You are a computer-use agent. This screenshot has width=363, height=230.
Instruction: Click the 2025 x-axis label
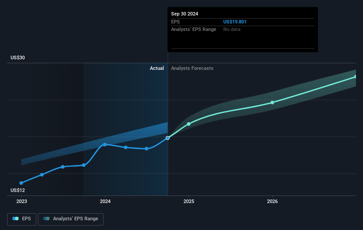pos(189,201)
